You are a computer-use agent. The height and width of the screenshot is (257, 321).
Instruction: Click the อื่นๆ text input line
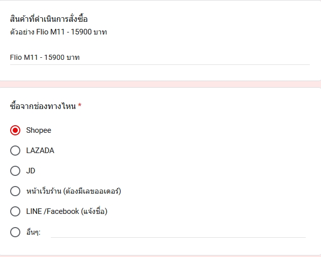178,233
